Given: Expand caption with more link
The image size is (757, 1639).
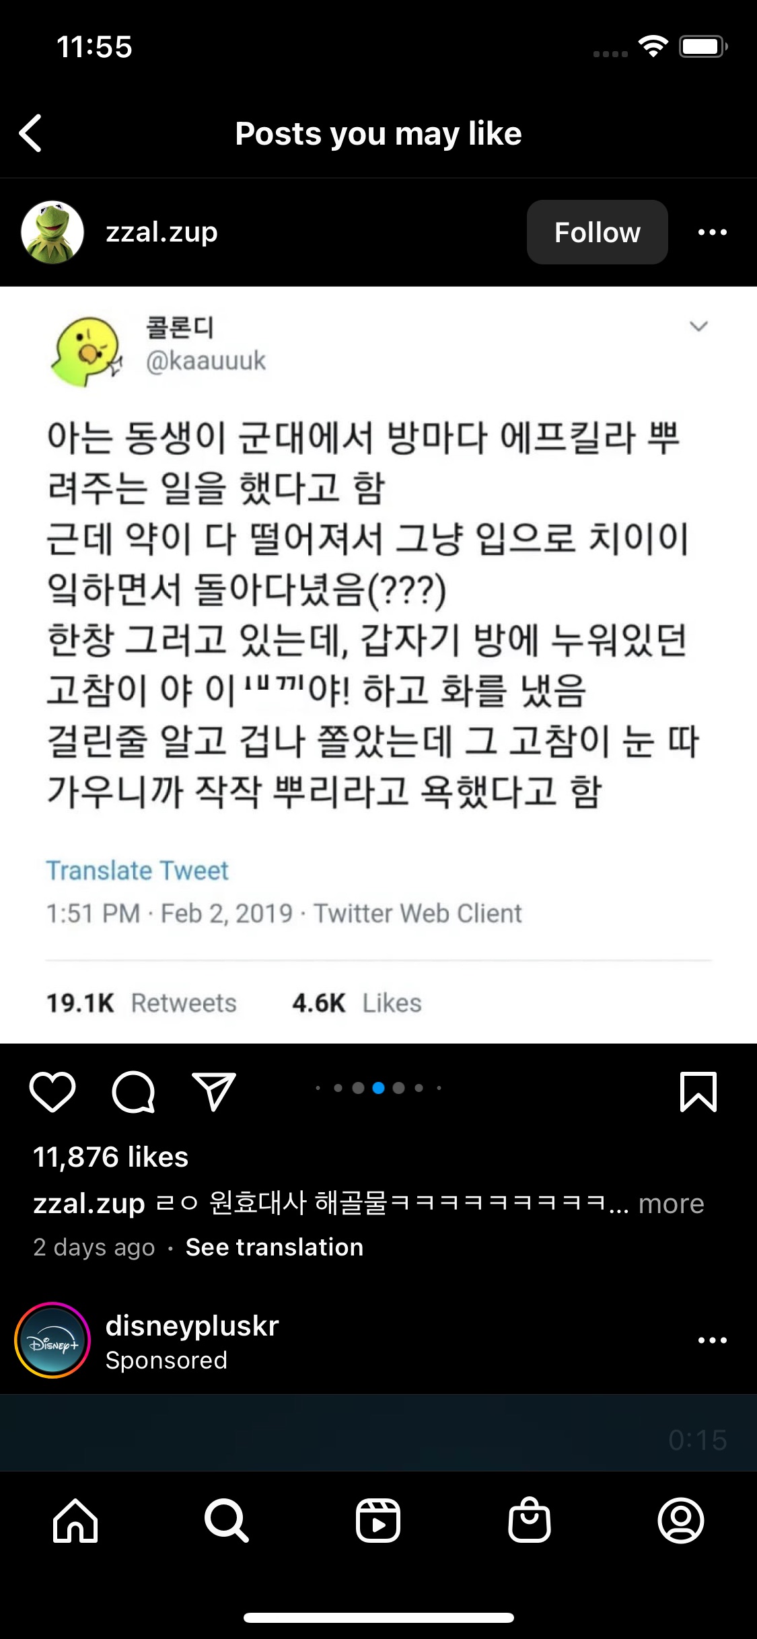Looking at the screenshot, I should click(671, 1204).
